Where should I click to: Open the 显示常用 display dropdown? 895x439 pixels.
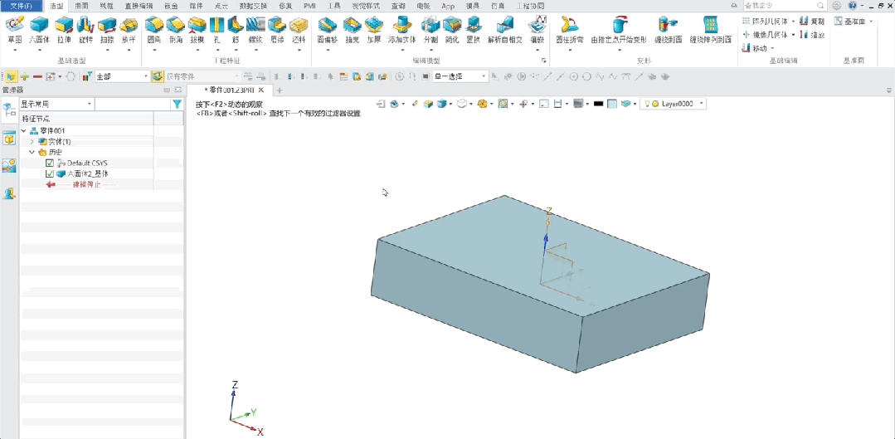[x=56, y=105]
